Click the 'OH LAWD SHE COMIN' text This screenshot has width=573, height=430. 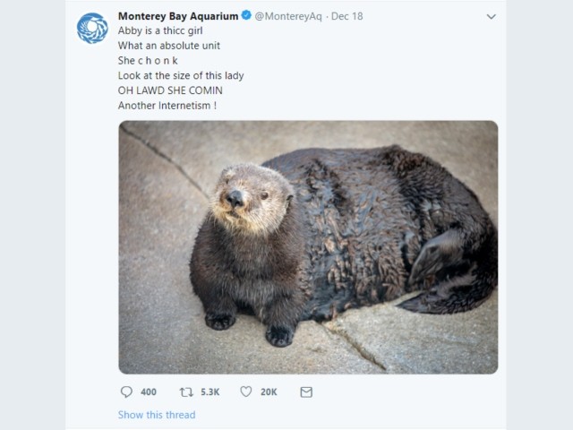click(170, 90)
